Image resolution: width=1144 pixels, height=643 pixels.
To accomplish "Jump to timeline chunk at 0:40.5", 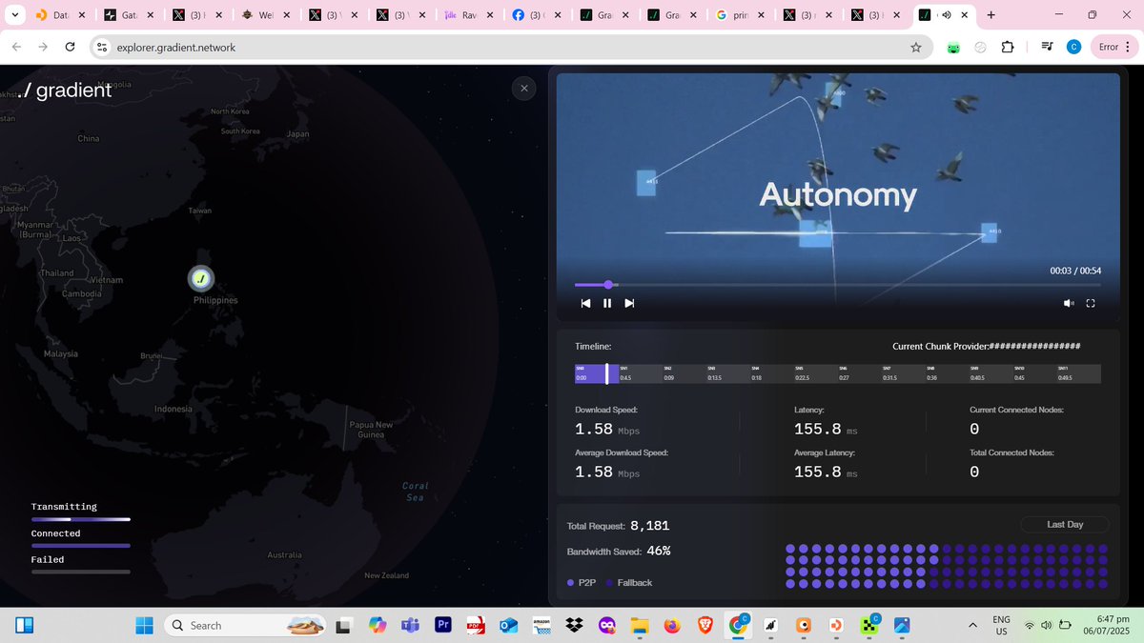I will [991, 373].
